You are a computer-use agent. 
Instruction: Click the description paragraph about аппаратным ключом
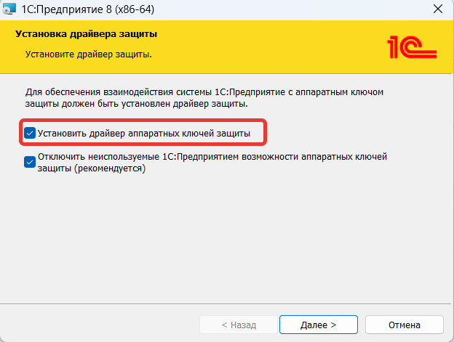(x=204, y=98)
